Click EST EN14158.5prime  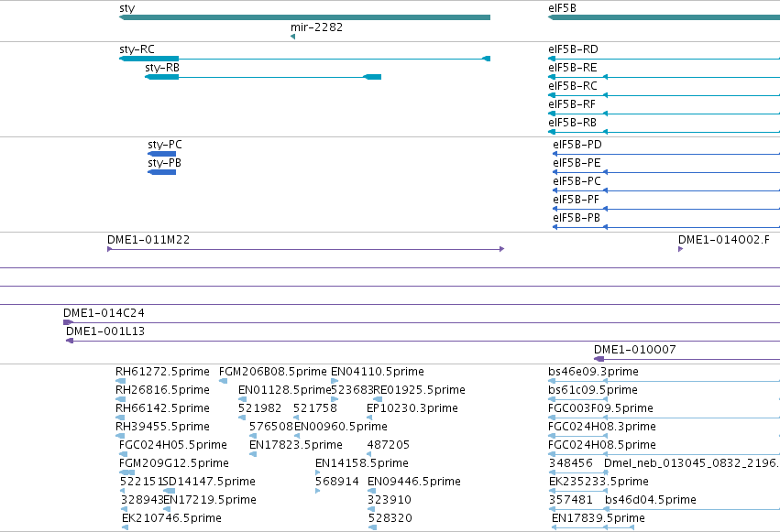(362, 464)
